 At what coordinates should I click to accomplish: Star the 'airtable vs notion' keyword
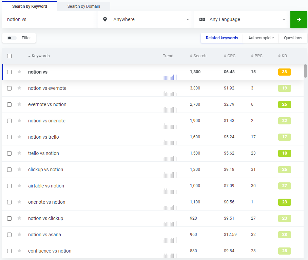[x=19, y=186]
